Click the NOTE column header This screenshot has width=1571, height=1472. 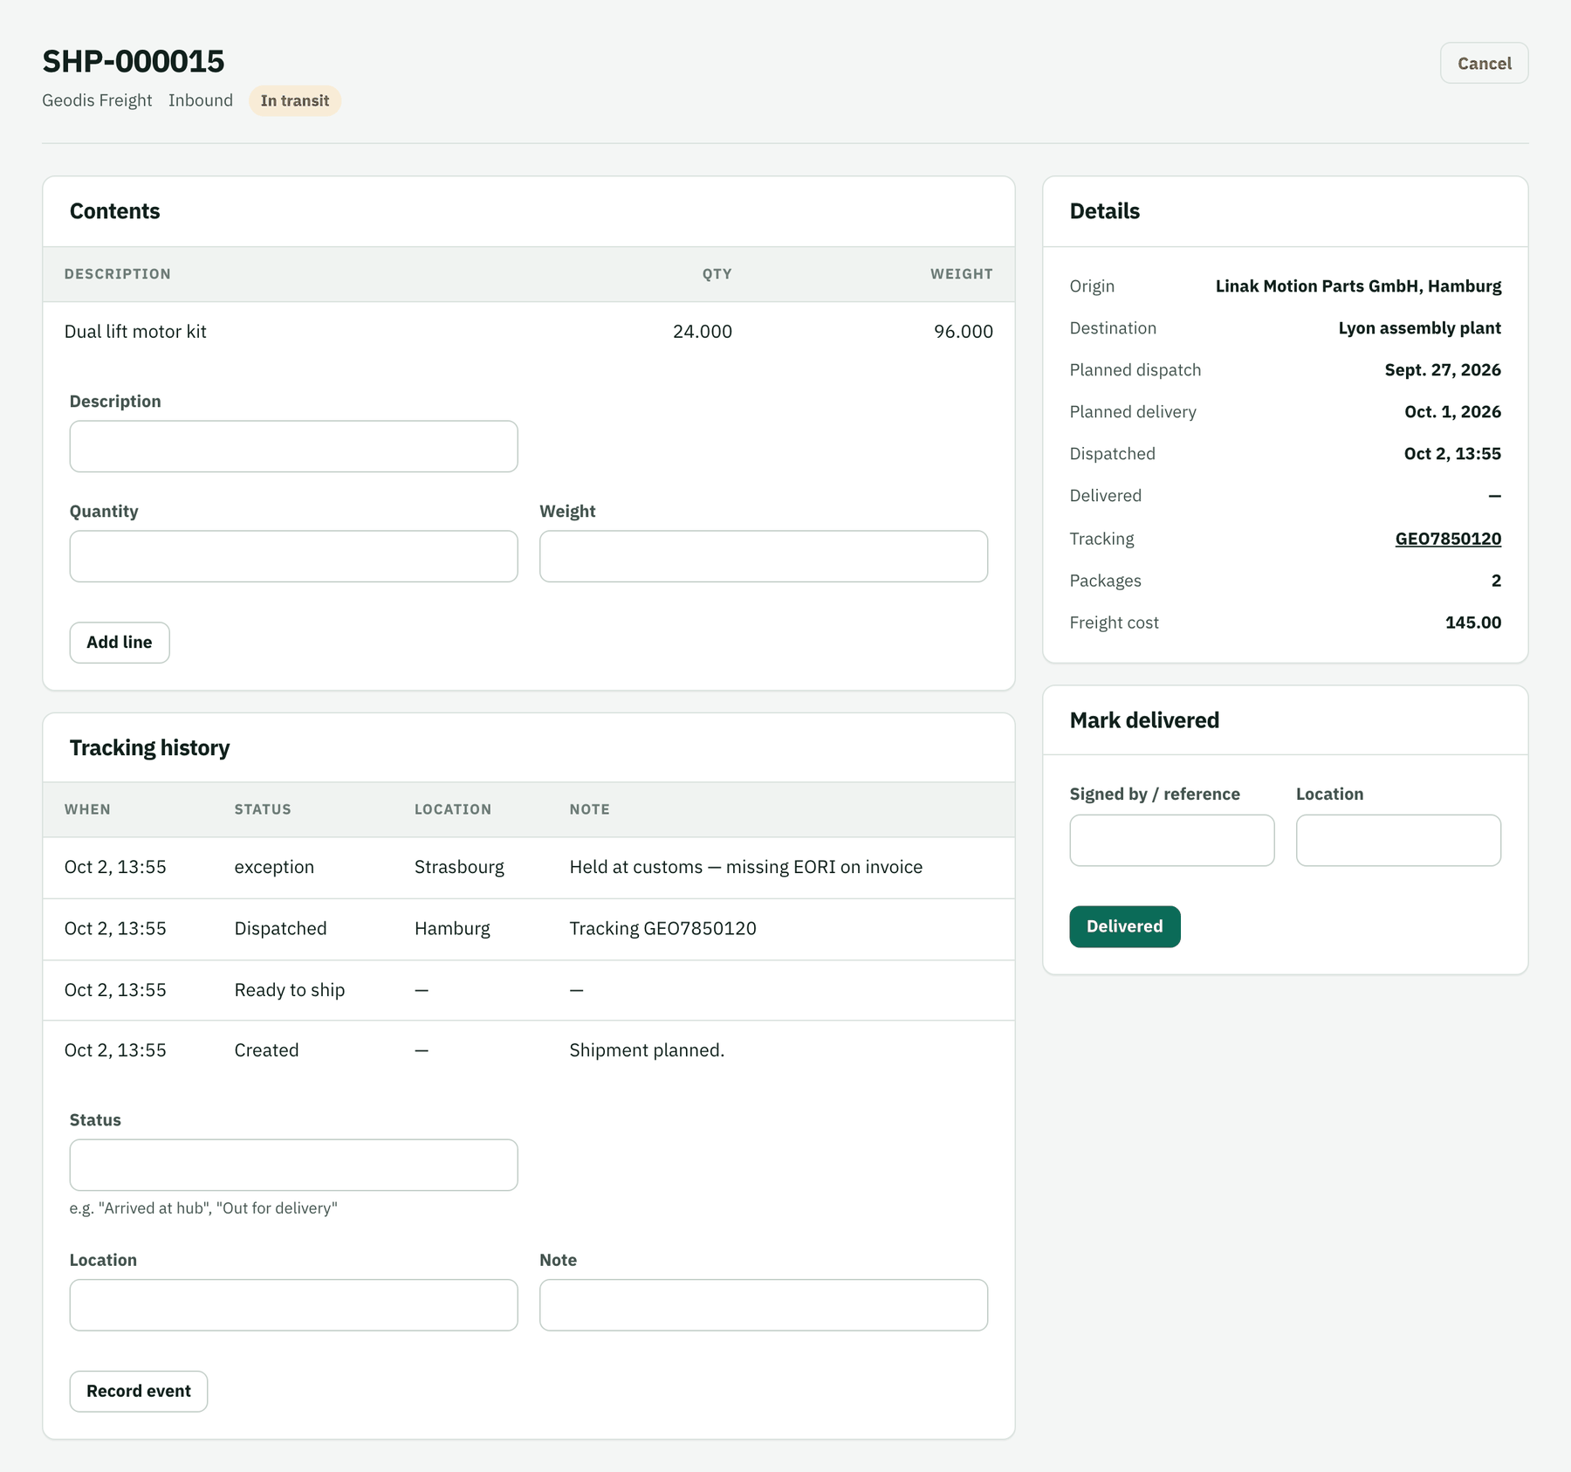(589, 809)
